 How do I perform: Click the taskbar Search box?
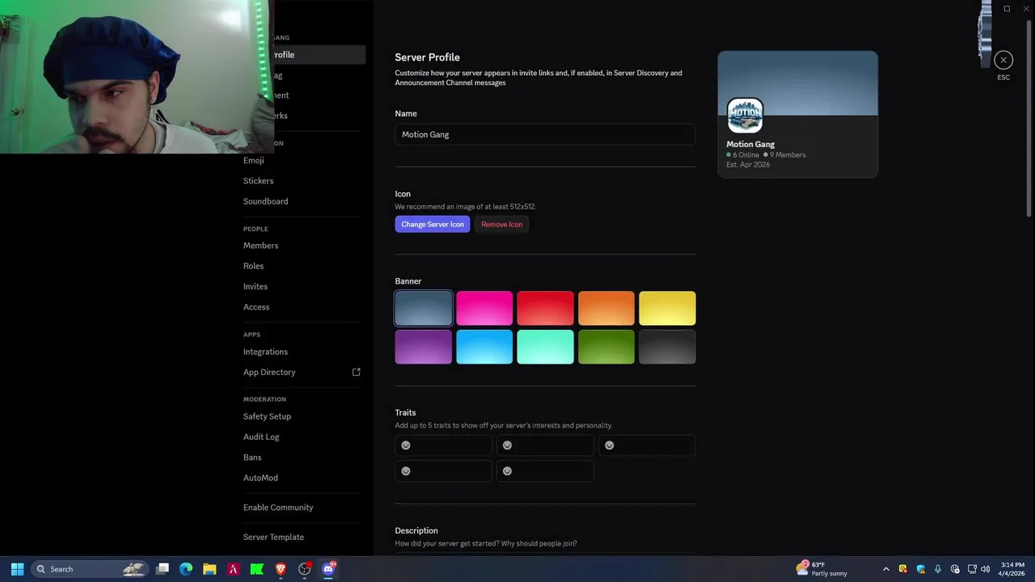[90, 569]
